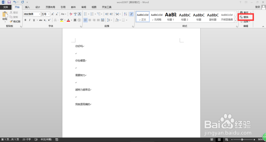Sort paragraphs with the A-Z icon
The height and width of the screenshot is (142, 266).
(x=125, y=14)
